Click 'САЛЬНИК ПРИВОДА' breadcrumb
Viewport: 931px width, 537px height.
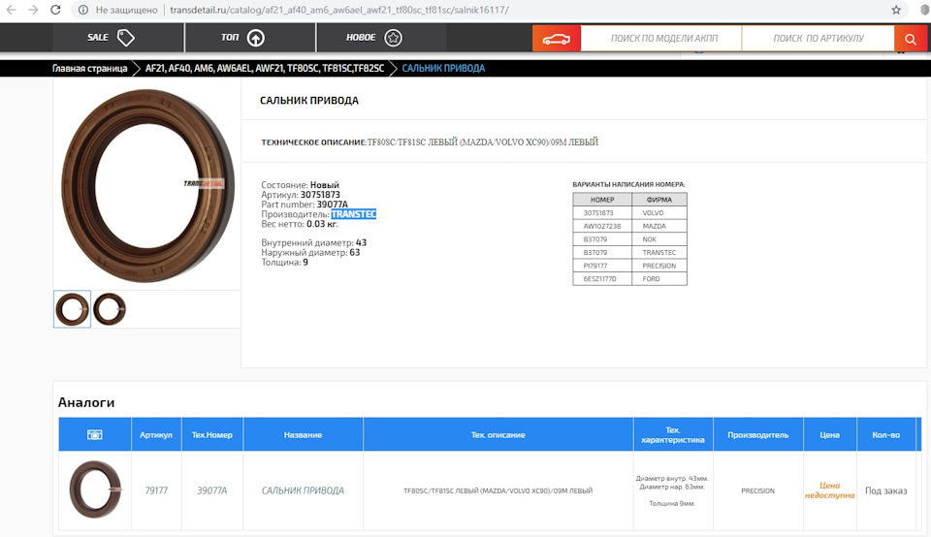[x=443, y=68]
